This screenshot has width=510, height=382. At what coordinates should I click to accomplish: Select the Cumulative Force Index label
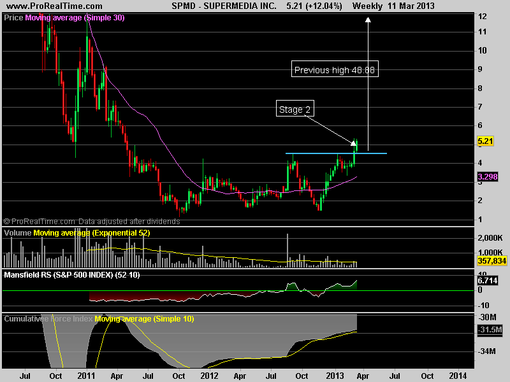pos(48,319)
